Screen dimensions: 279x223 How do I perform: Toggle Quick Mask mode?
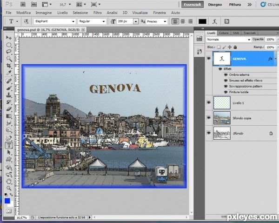[x=8, y=211]
